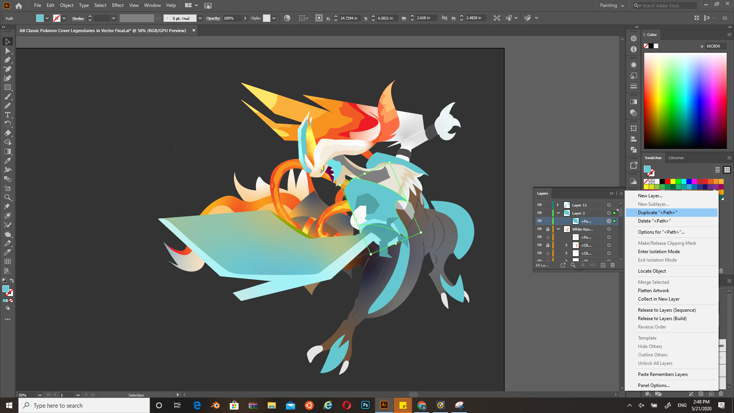Select the Paintbrush tool
Viewport: 734px width, 413px height.
click(8, 96)
